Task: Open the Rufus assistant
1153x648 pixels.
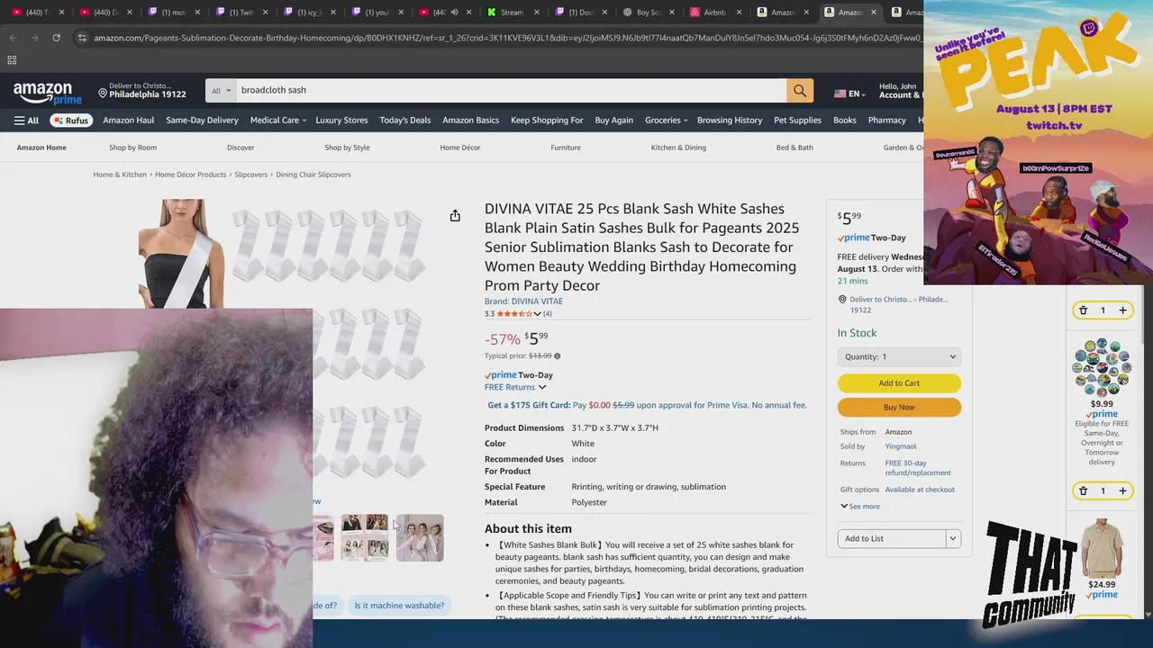Action: (71, 120)
